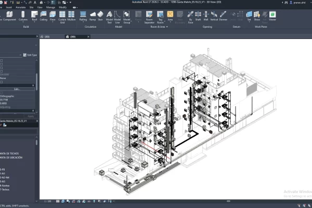Screen dimensions: 312x208
Task: Open the Floor tool dropdown arrow
Action: point(53,22)
